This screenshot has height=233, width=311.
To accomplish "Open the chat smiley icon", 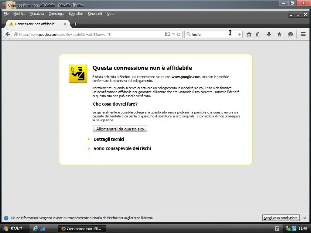I will pyautogui.click(x=291, y=35).
